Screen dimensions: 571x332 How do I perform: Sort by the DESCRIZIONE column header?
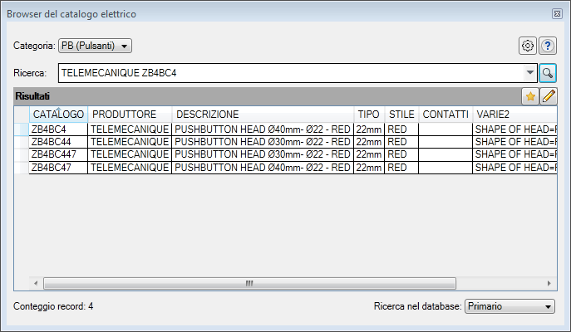point(263,115)
